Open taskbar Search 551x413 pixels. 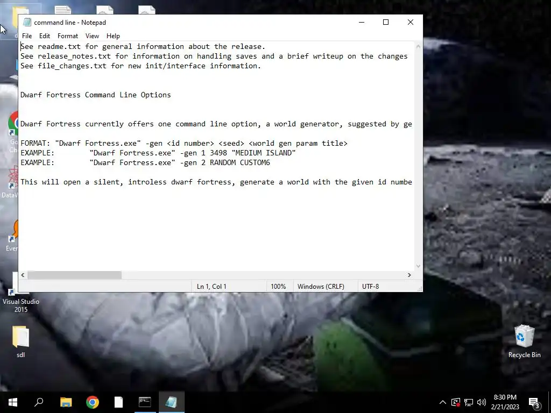39,402
